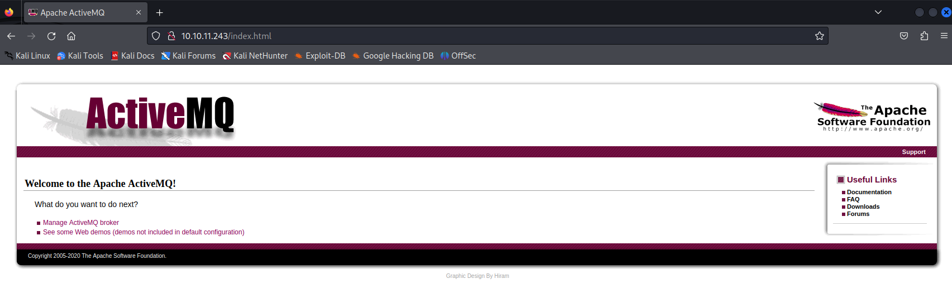Open the Kali Linux bookmark

[x=27, y=56]
